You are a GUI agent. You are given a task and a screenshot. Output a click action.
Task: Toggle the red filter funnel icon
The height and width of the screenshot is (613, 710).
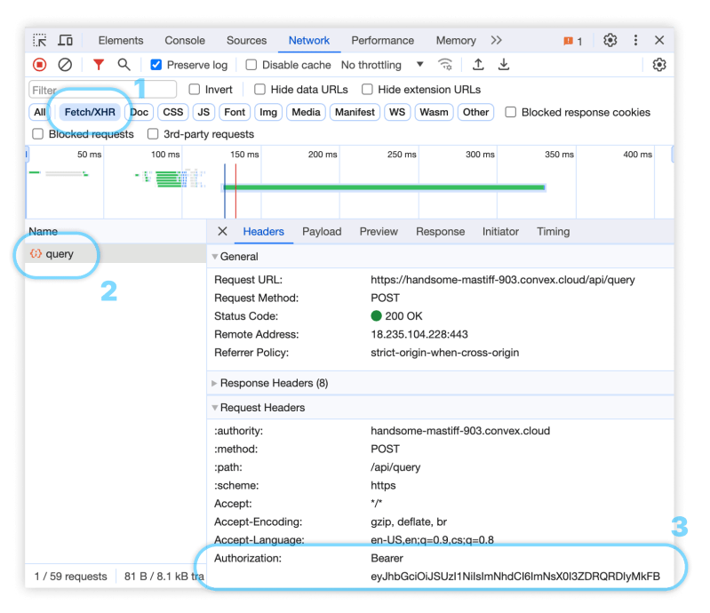click(99, 65)
